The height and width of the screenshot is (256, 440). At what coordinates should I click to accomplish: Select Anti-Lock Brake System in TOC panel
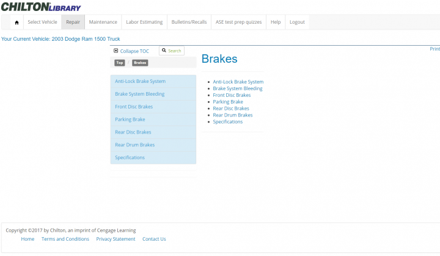(153, 81)
